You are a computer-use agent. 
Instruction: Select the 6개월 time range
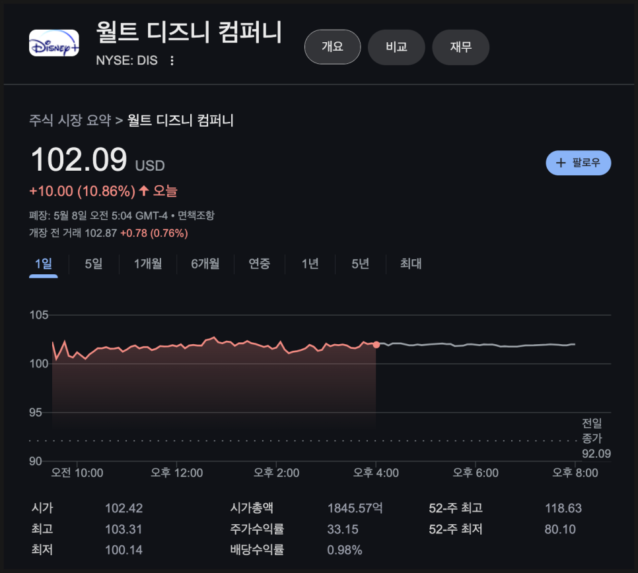(205, 264)
